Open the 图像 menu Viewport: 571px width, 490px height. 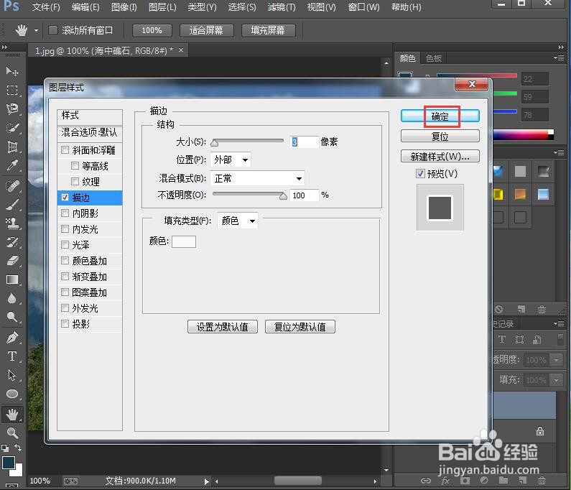124,7
